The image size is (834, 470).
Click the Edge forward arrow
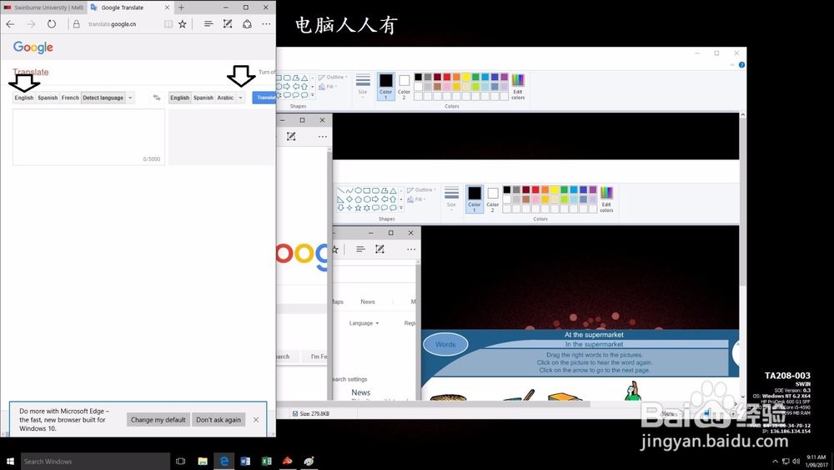pyautogui.click(x=31, y=24)
